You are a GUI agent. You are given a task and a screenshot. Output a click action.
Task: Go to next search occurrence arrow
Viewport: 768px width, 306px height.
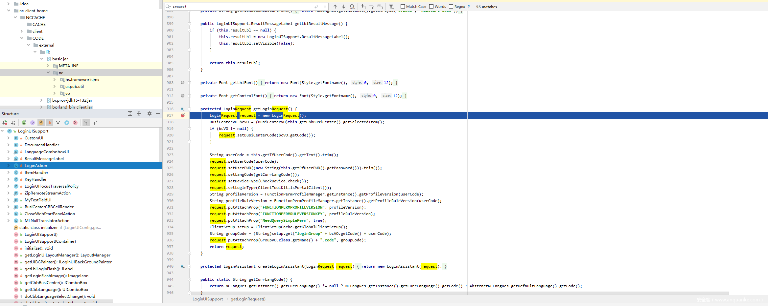coord(343,7)
